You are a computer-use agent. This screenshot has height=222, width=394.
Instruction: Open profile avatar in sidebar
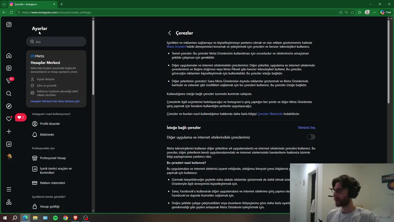click(x=9, y=157)
